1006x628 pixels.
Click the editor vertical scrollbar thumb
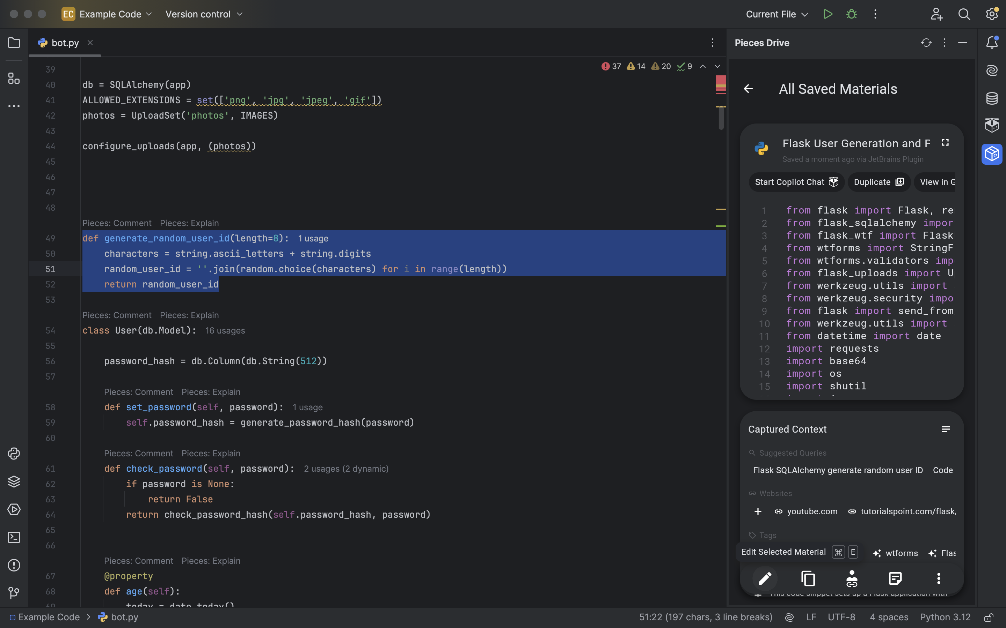pos(721,118)
